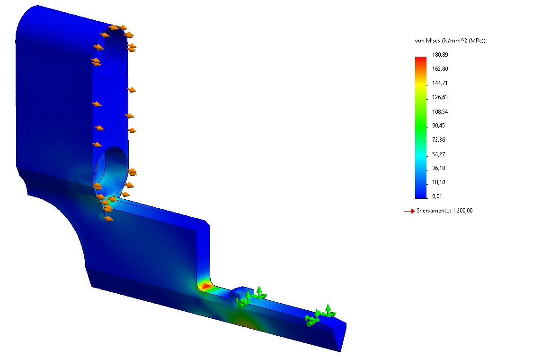Screen dimensions: 541x357
Task: Select the red peak-stress hotspot at the fillet
Action: pyautogui.click(x=205, y=286)
